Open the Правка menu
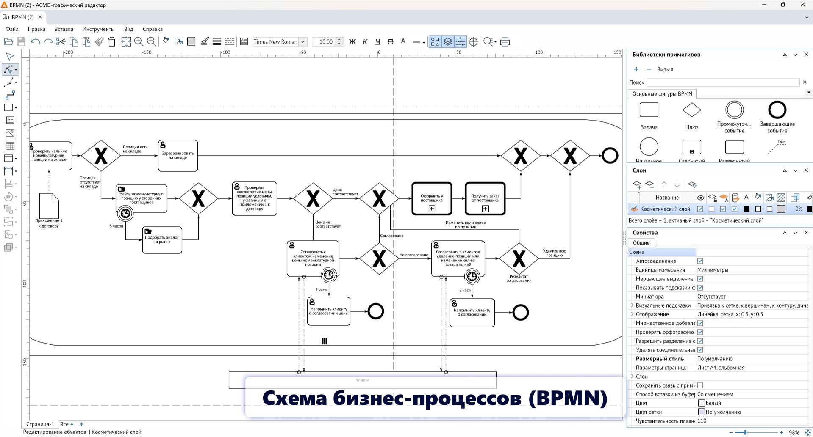The height and width of the screenshot is (437, 813). (x=36, y=29)
